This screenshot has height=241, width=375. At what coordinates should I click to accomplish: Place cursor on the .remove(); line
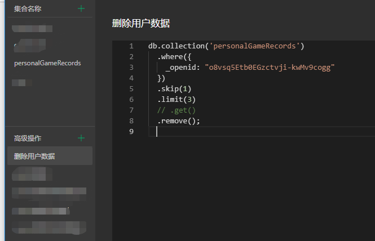179,120
